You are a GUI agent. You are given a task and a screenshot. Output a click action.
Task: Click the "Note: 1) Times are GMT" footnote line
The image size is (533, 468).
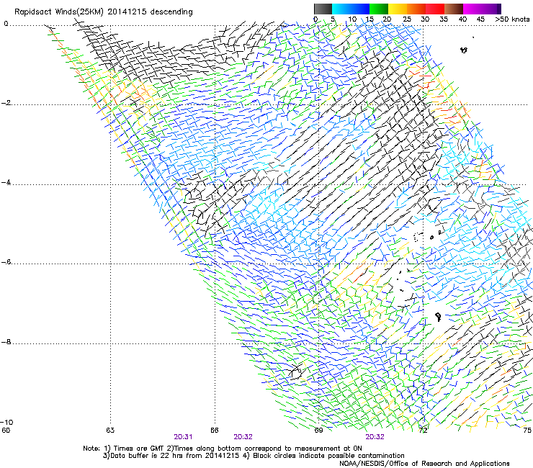pos(223,449)
